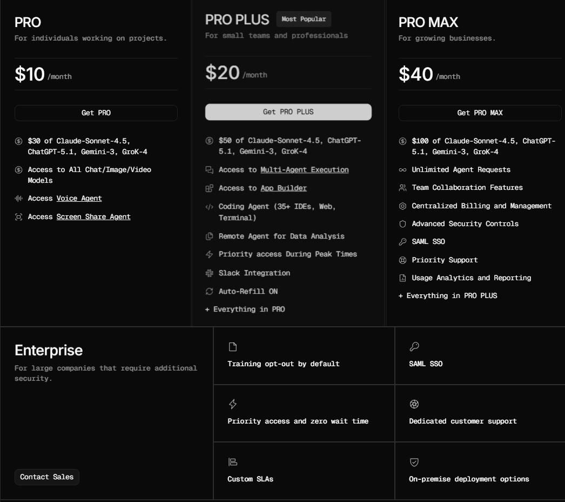This screenshot has height=502, width=565.
Task: Click the Multi-Agent Execution chat icon
Action: (x=209, y=169)
